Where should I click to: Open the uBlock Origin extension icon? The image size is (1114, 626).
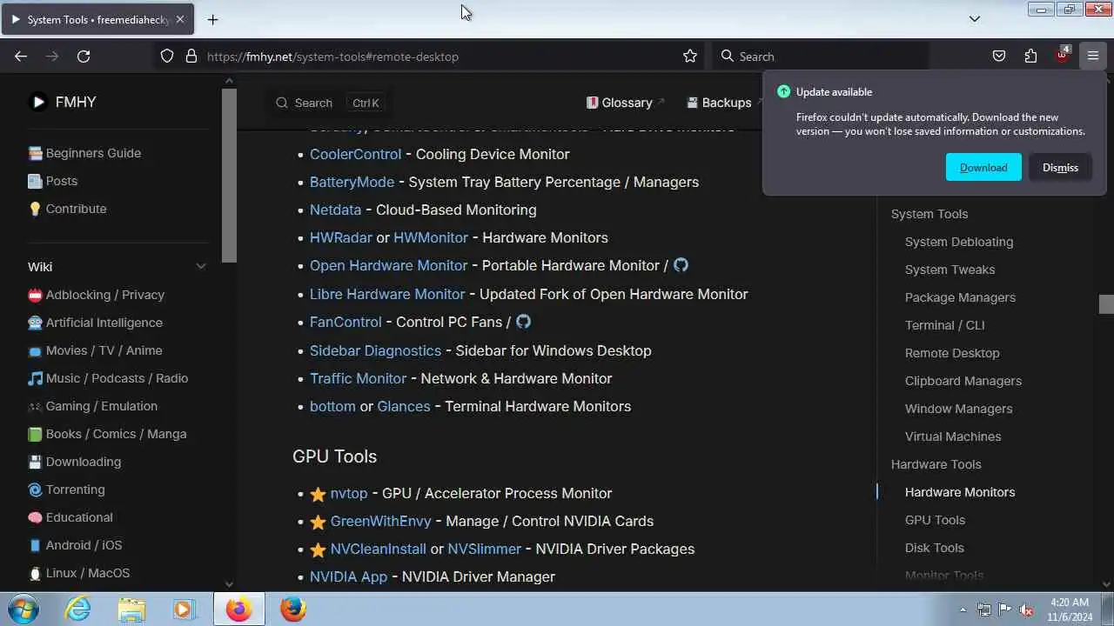point(1063,55)
